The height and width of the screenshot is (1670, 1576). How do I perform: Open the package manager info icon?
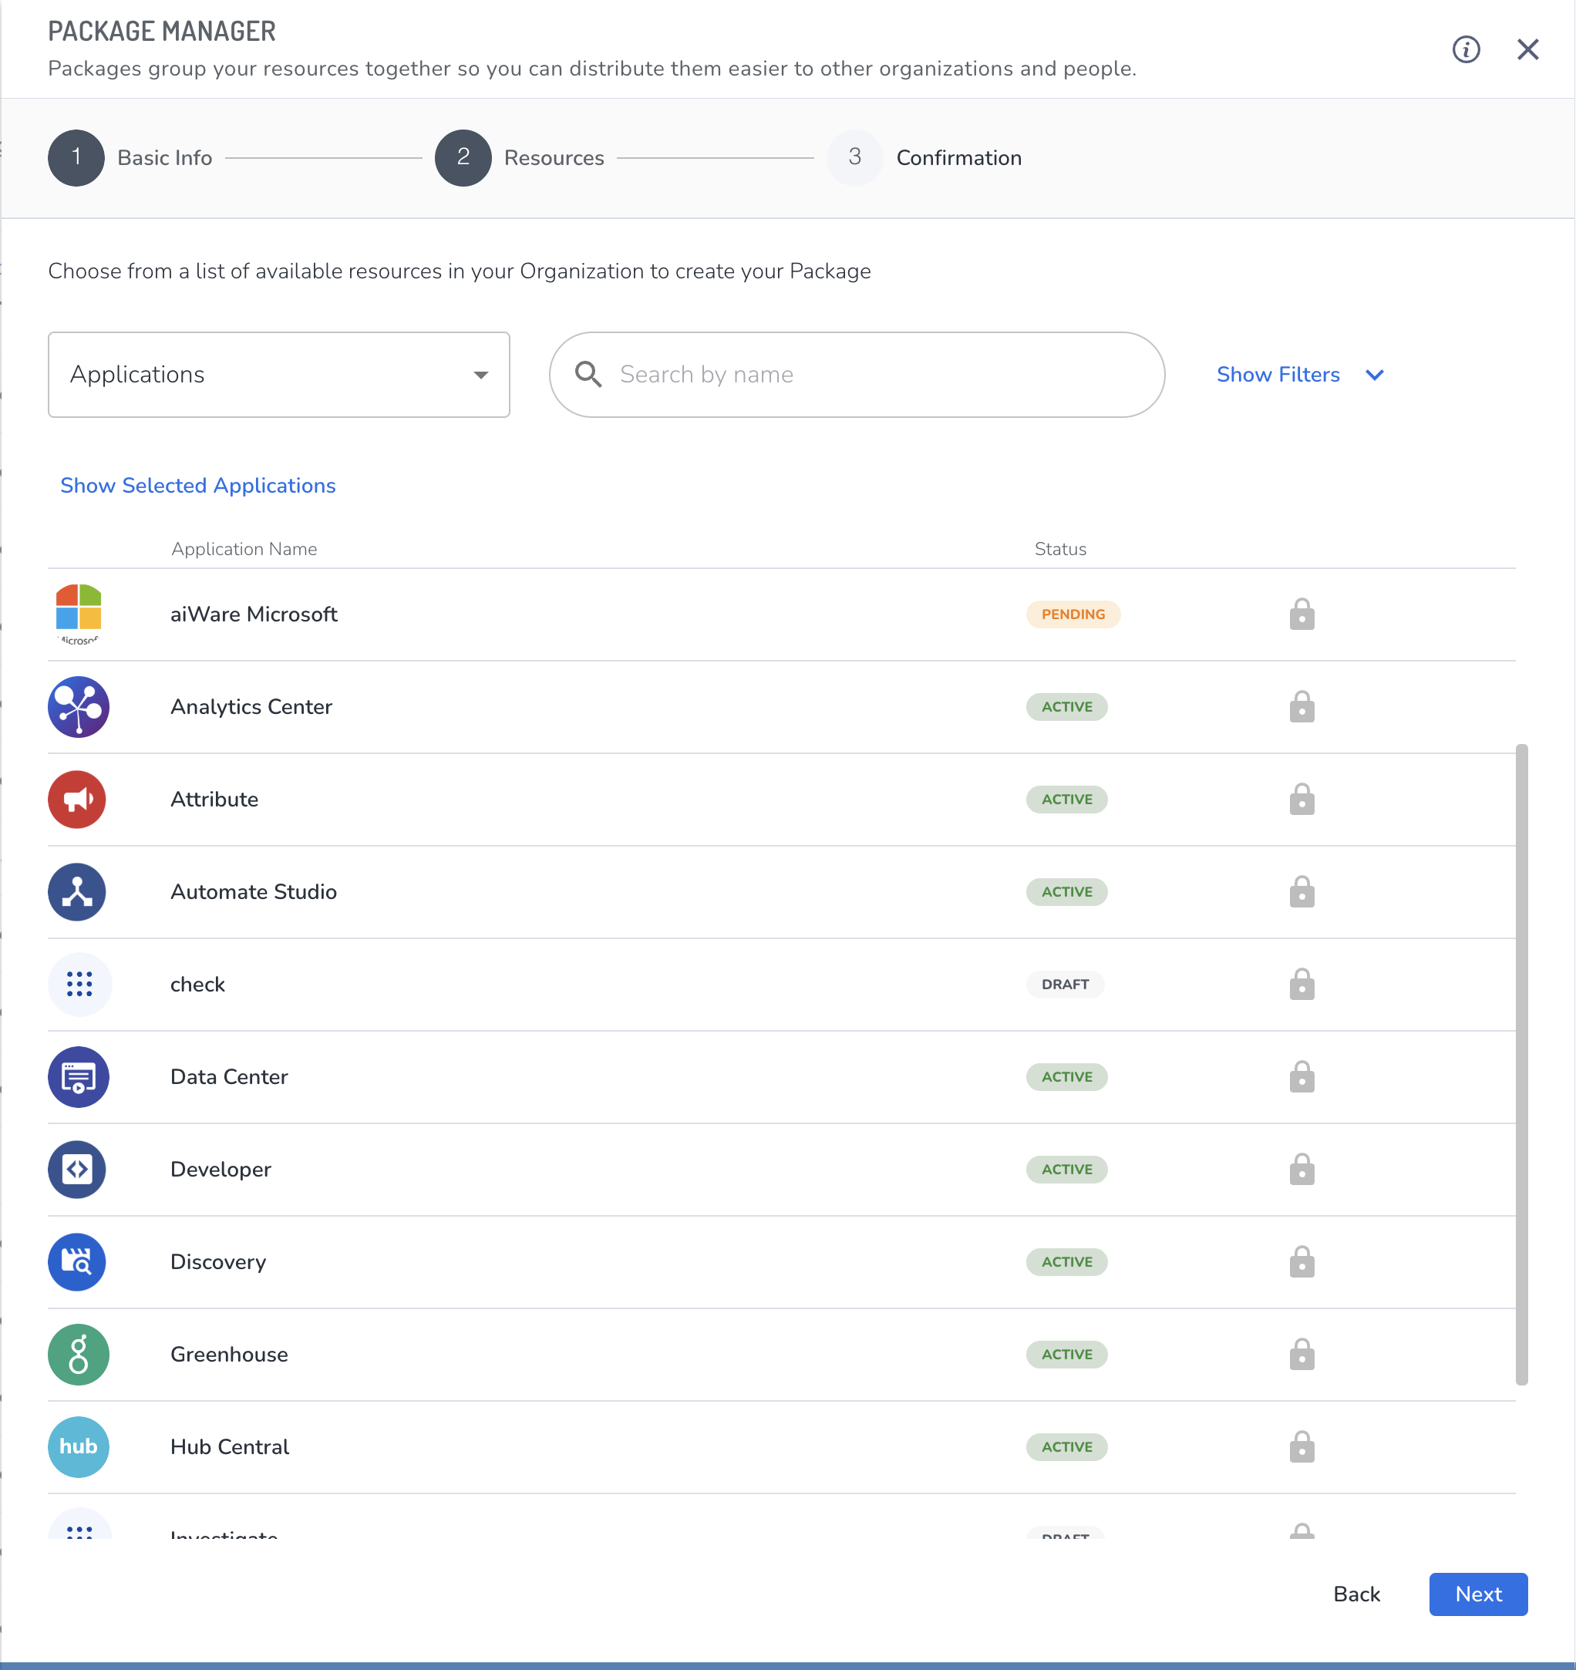coord(1466,49)
